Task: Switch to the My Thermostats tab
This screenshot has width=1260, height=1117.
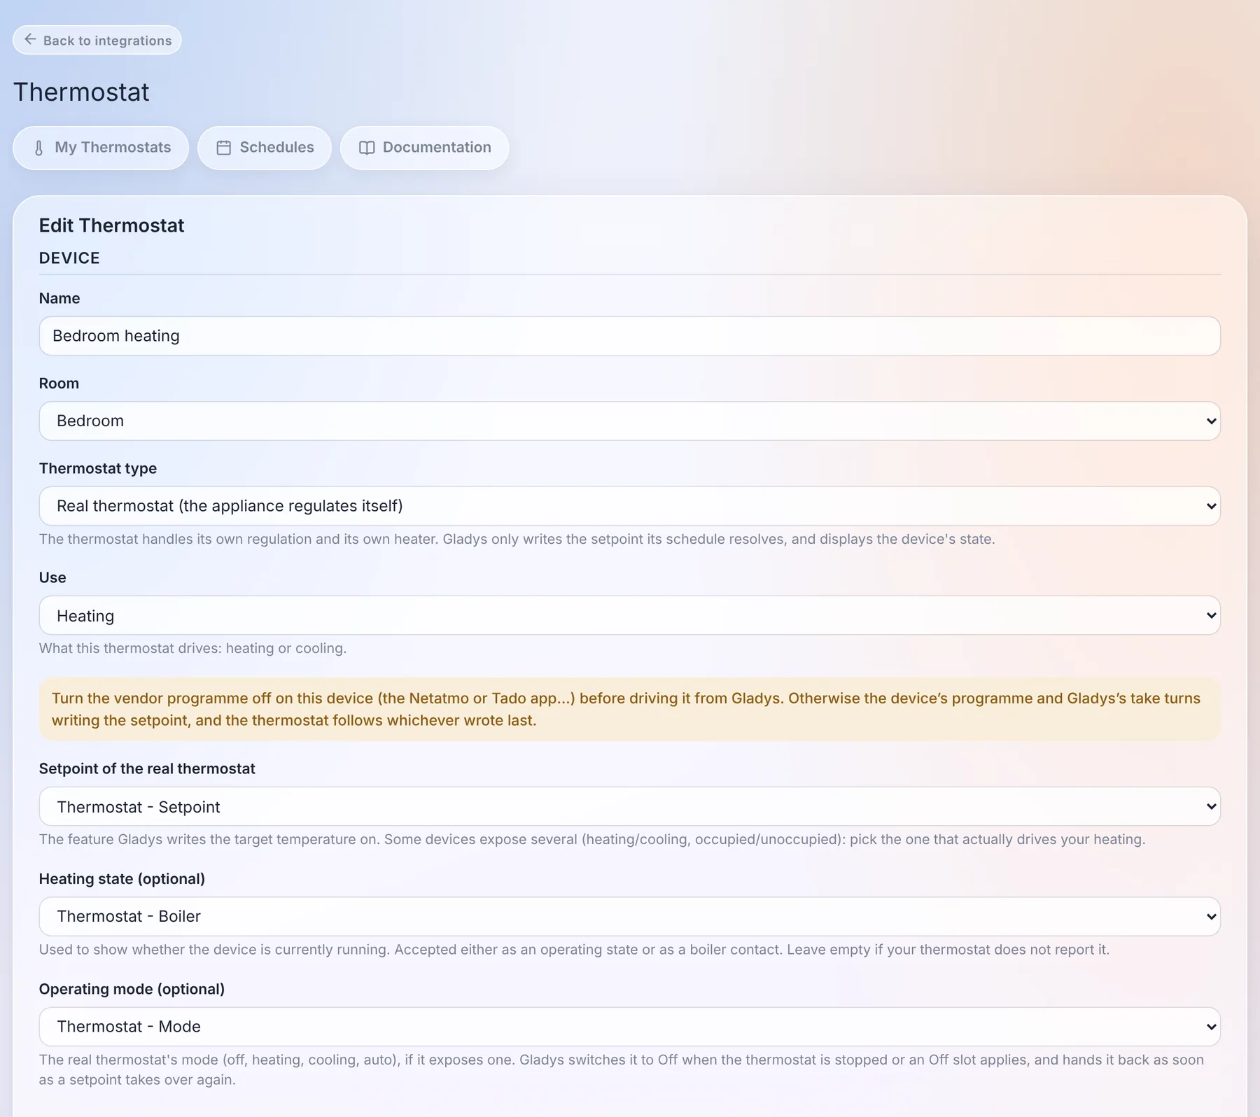Action: click(x=101, y=148)
